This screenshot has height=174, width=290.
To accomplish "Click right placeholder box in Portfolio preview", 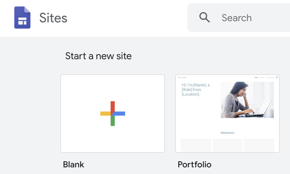I will (259, 145).
